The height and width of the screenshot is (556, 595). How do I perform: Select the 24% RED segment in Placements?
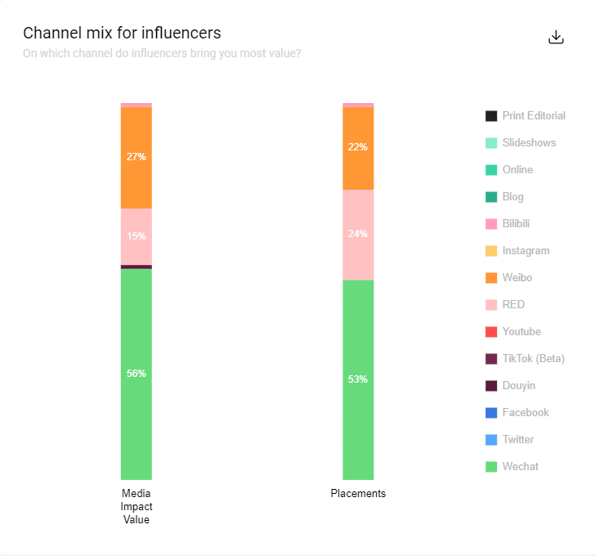(358, 234)
